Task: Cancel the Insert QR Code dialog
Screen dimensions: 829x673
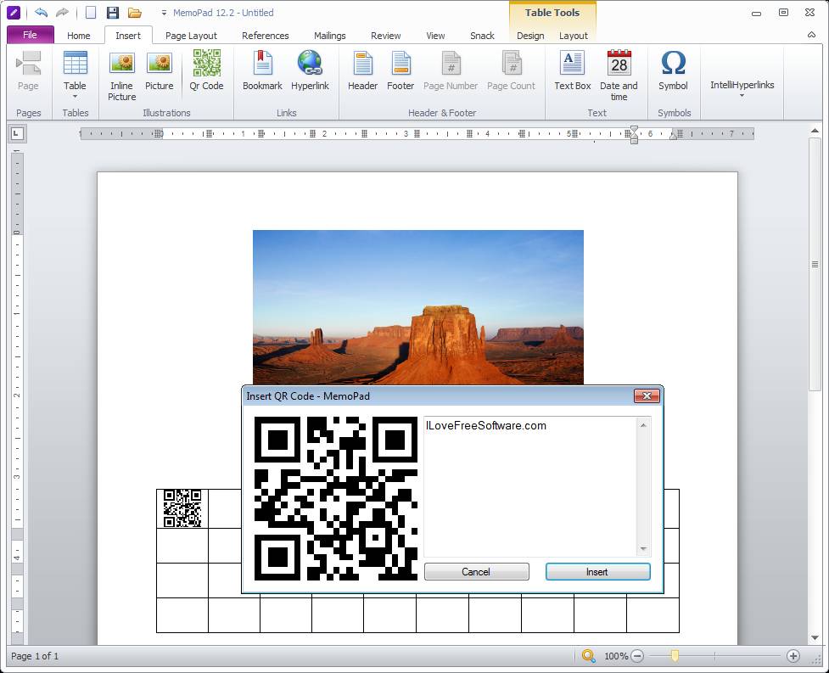Action: [x=476, y=572]
